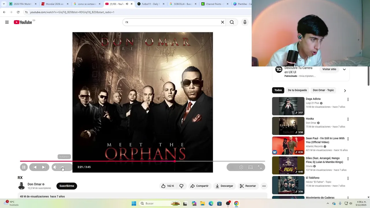Open Microsoft Edge from taskbar
This screenshot has width=370, height=208.
point(211,203)
